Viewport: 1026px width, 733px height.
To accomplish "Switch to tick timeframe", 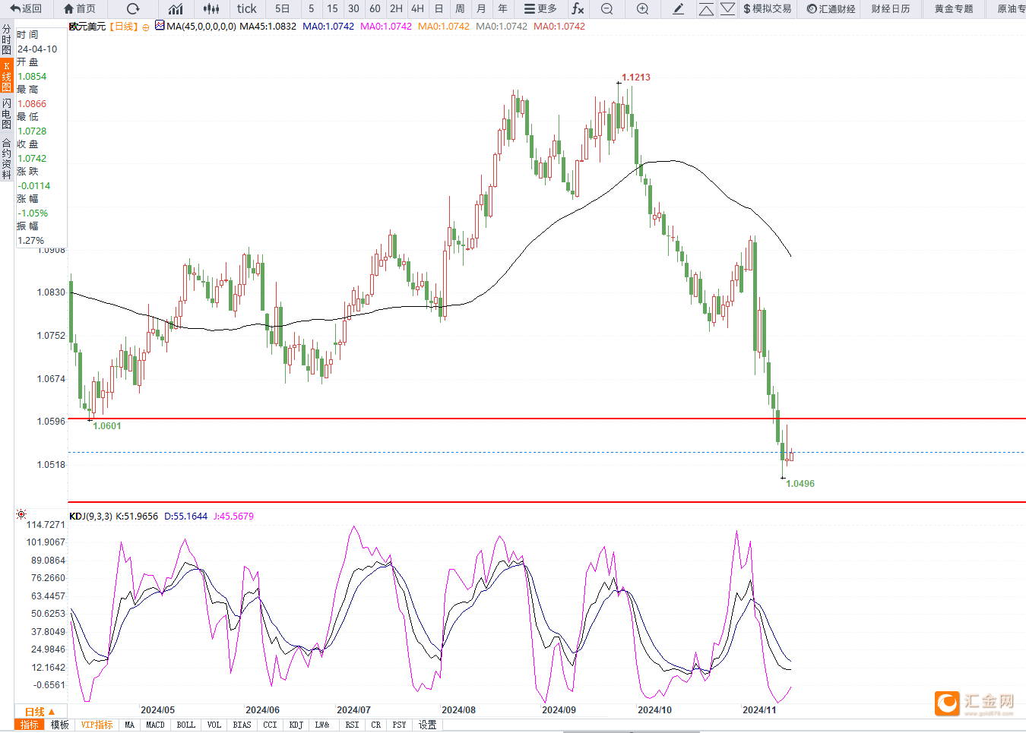I will coord(246,8).
